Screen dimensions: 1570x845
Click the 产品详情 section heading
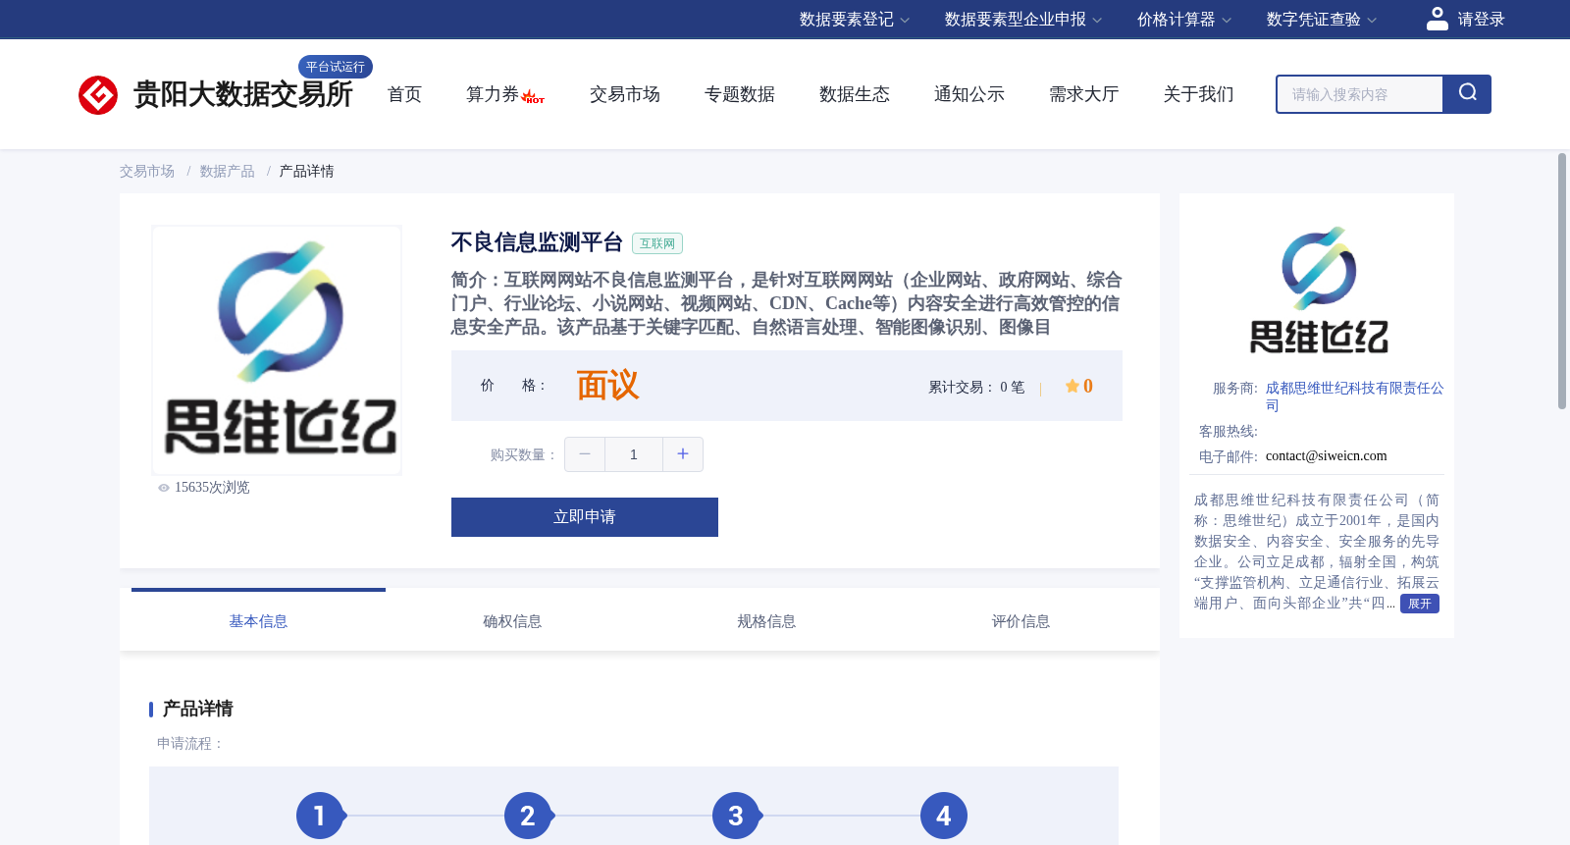(197, 709)
